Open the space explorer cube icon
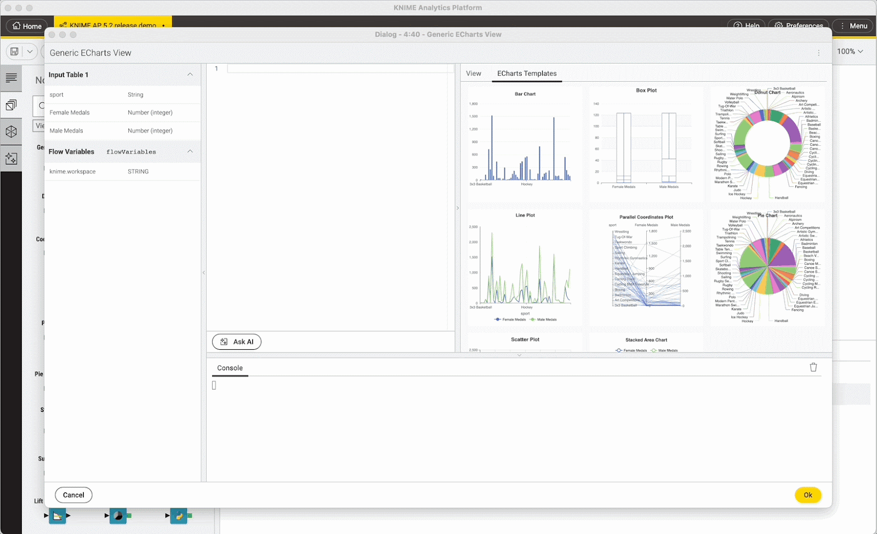 coord(11,132)
